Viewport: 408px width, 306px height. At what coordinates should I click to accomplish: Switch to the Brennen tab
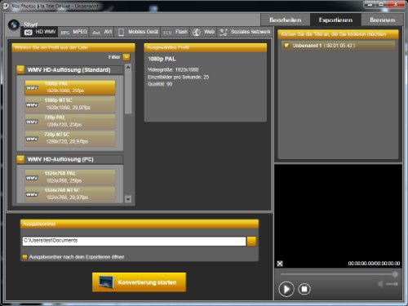(382, 20)
